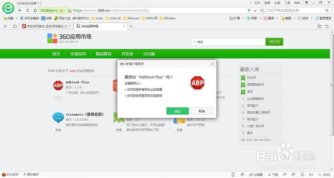Open the 帮助 menu
The width and height of the screenshot is (334, 178).
(x=297, y=3)
